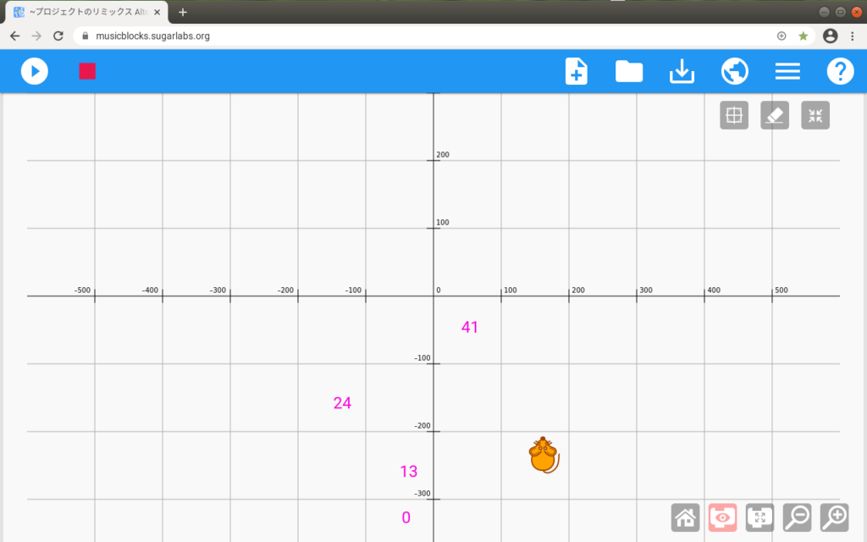Open the Planet globe icon

point(735,71)
